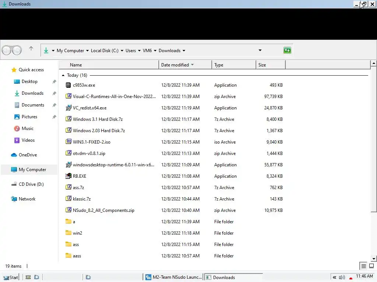
Task: Click Local Disk (C:) in the breadcrumb
Action: 105,51
